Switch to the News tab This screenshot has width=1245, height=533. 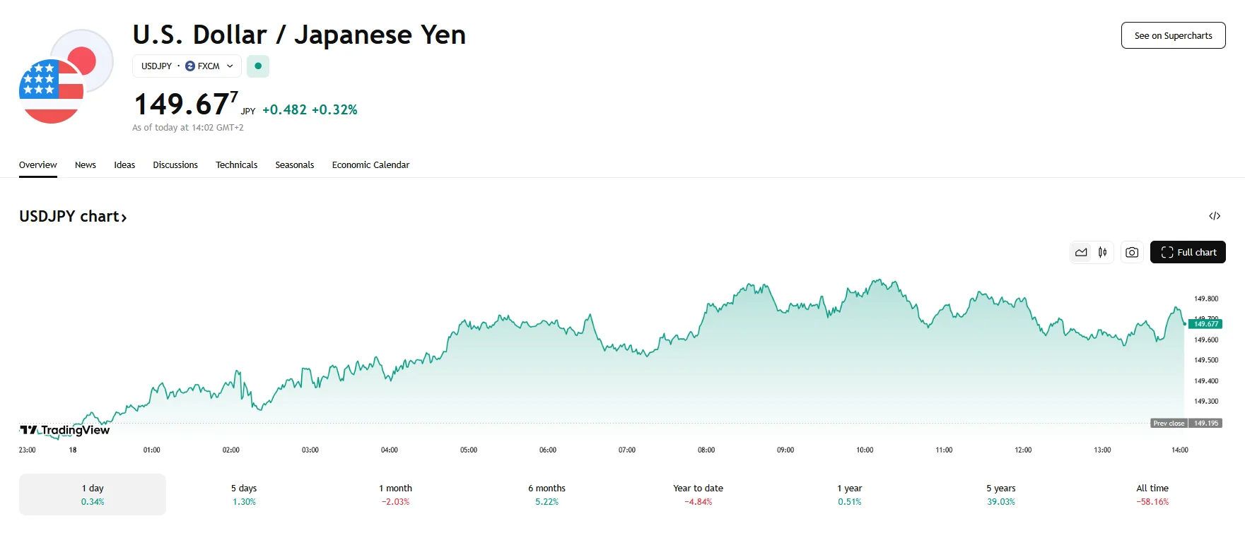tap(86, 165)
